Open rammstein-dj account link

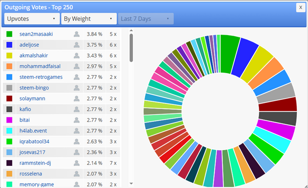click(35, 163)
